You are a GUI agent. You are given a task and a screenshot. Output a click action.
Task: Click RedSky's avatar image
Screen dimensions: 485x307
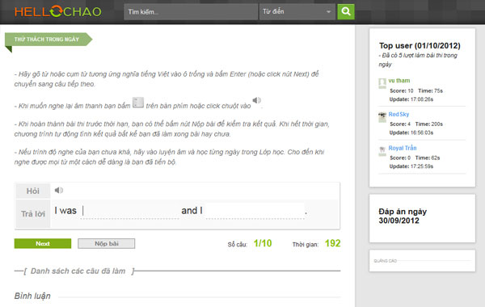382,117
